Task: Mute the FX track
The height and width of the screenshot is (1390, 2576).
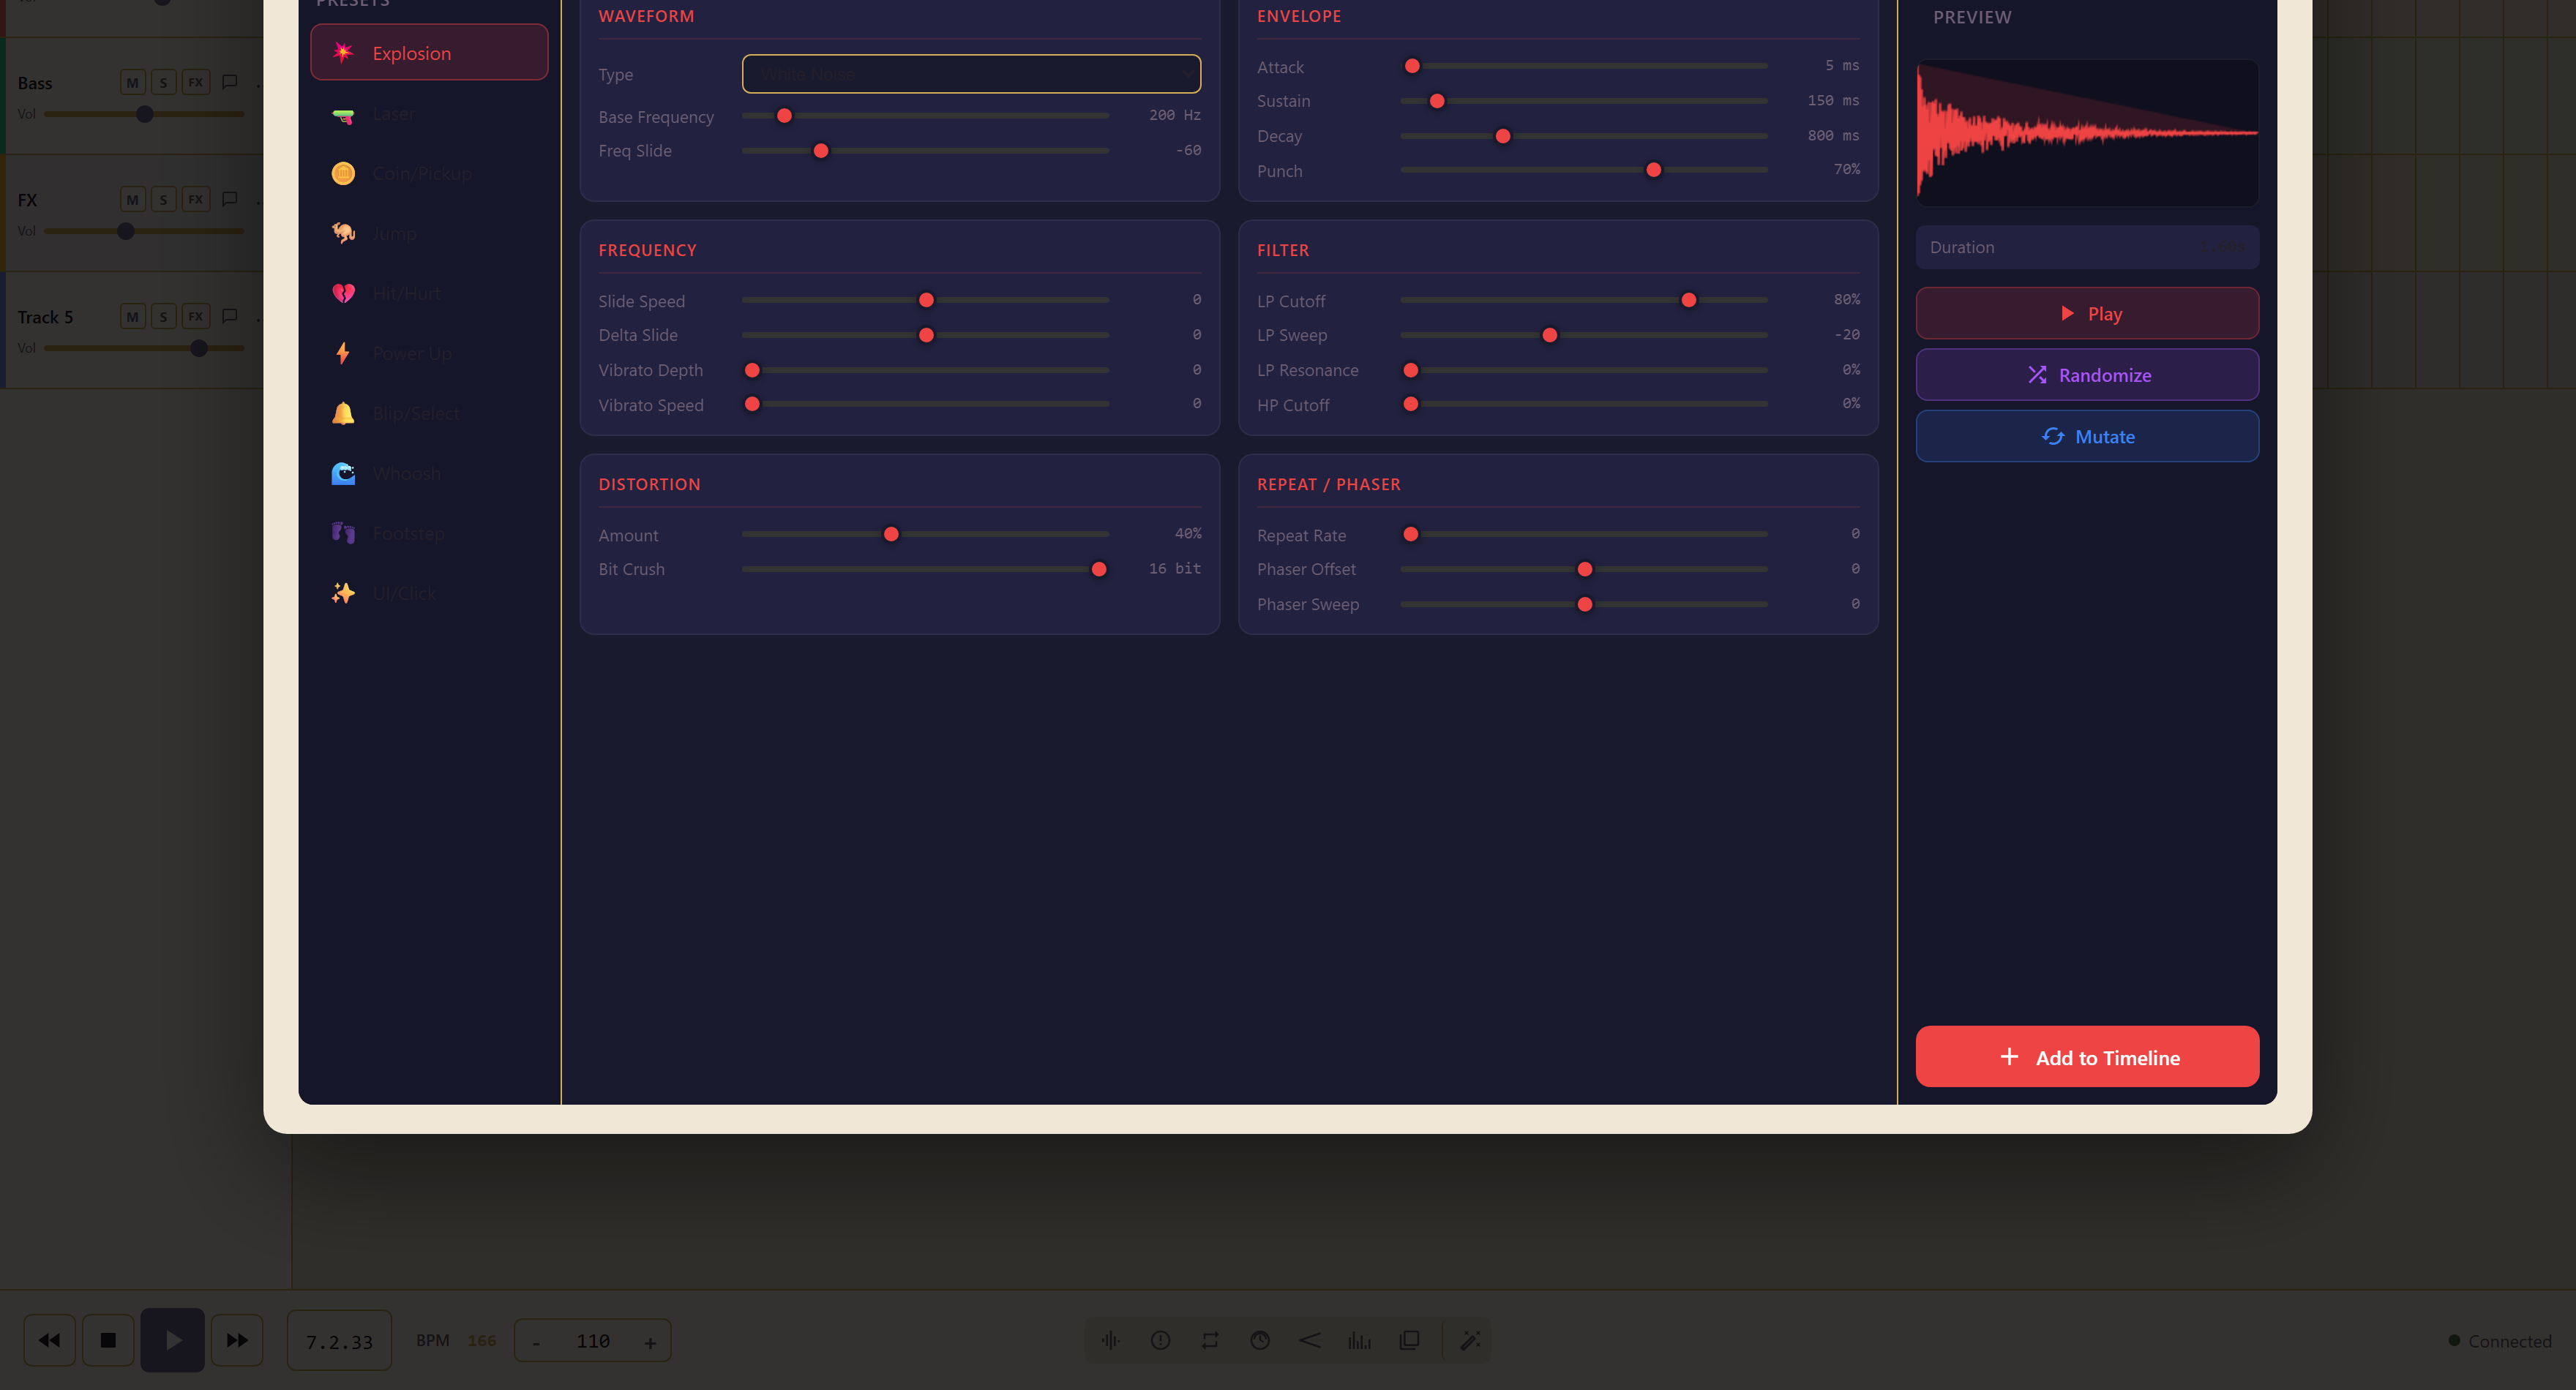Action: 132,199
